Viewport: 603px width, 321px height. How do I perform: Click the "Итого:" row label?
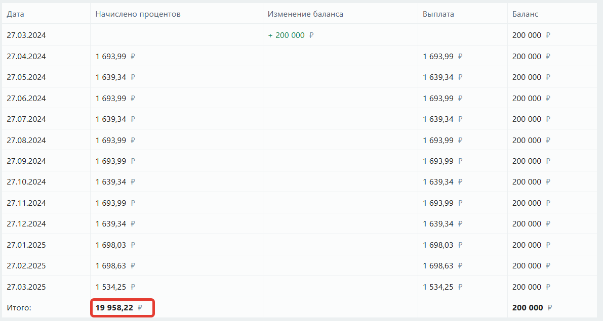[19, 308]
